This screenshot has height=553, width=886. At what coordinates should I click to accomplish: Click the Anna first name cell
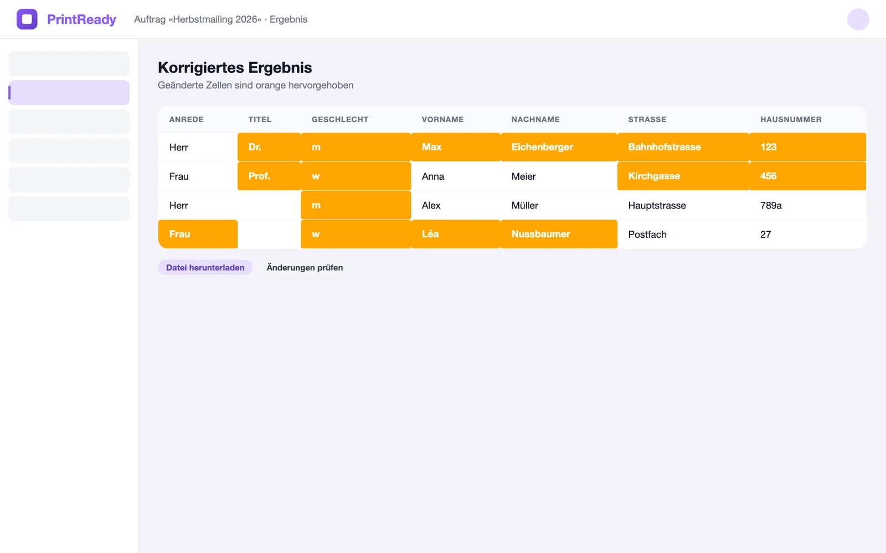(x=456, y=176)
